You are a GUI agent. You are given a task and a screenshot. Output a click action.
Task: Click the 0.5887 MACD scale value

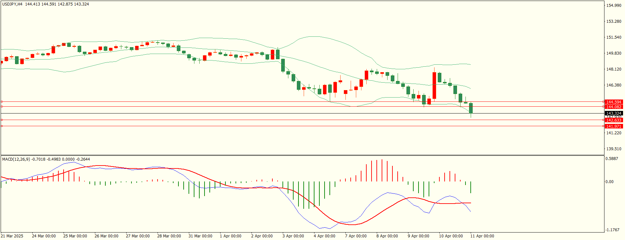612,159
